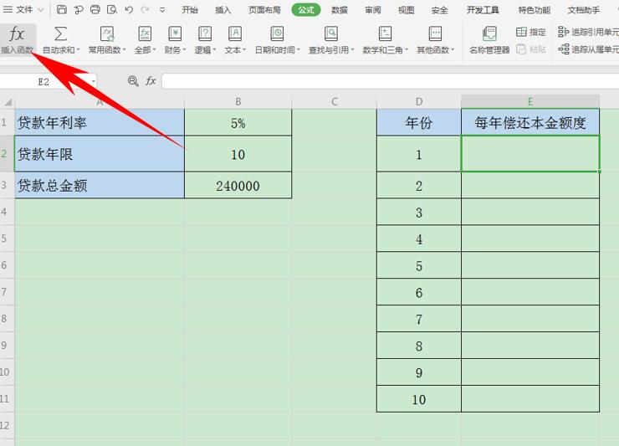Click the Insert Function (插入函数) icon
This screenshot has height=446, width=619.
pyautogui.click(x=17, y=35)
